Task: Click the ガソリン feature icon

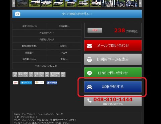Action: (x=25, y=74)
